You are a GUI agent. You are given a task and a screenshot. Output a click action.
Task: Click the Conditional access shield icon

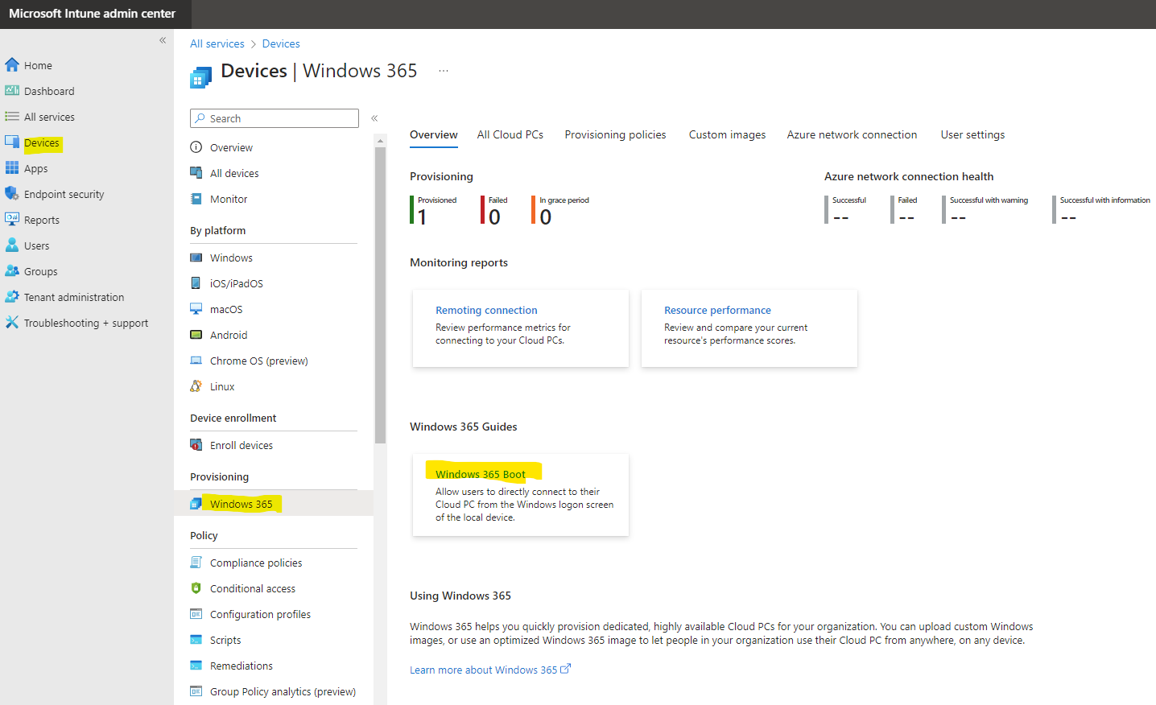pos(196,588)
